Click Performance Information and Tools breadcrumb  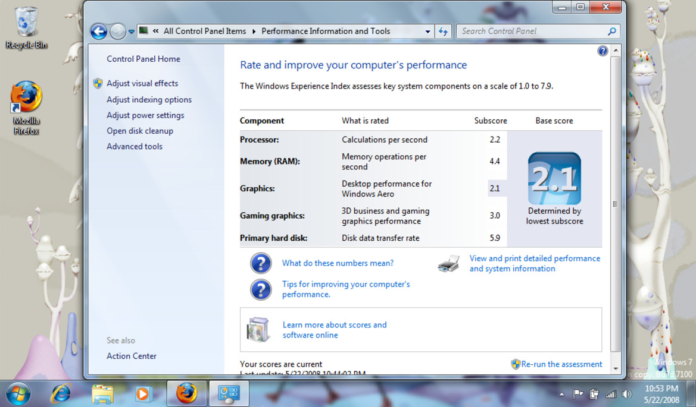326,31
